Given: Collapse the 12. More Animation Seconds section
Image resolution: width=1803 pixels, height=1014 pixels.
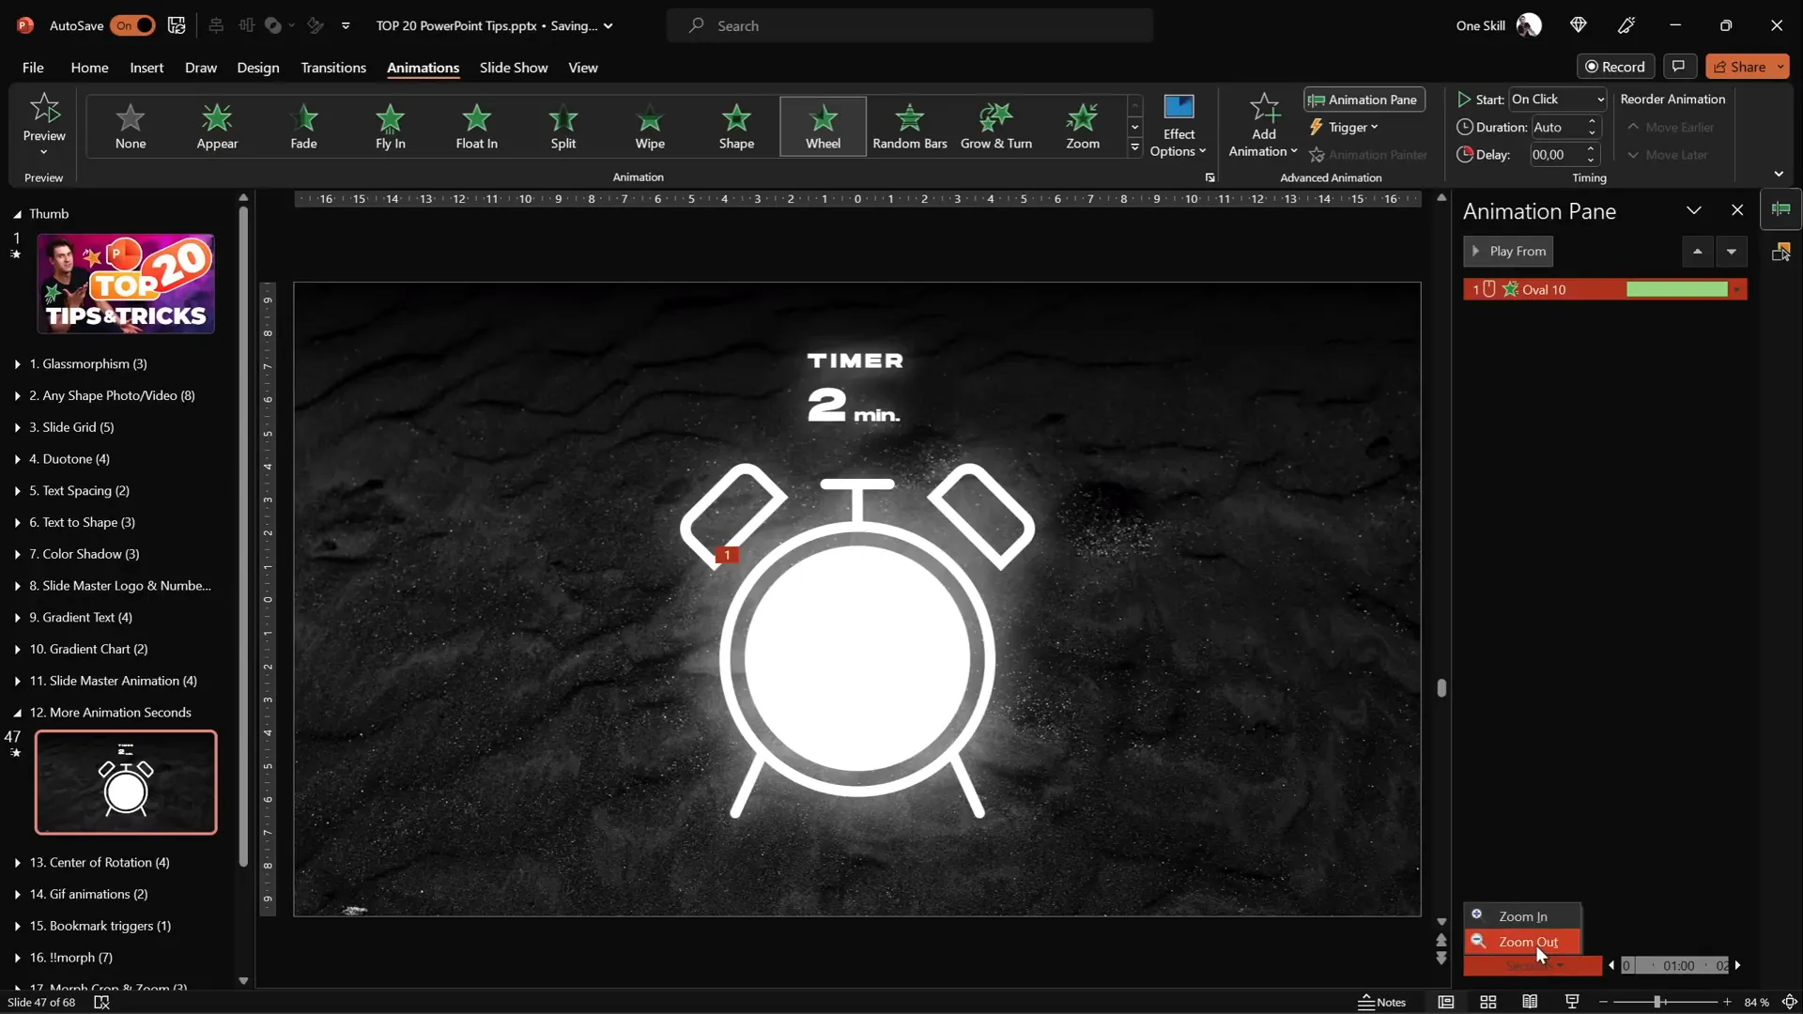Looking at the screenshot, I should click(x=17, y=713).
